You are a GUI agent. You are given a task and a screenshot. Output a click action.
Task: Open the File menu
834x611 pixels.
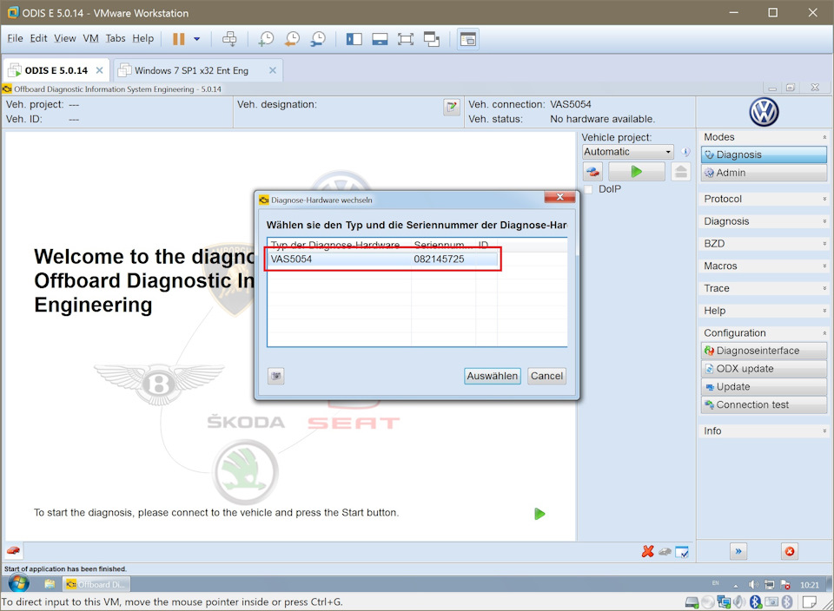point(15,38)
